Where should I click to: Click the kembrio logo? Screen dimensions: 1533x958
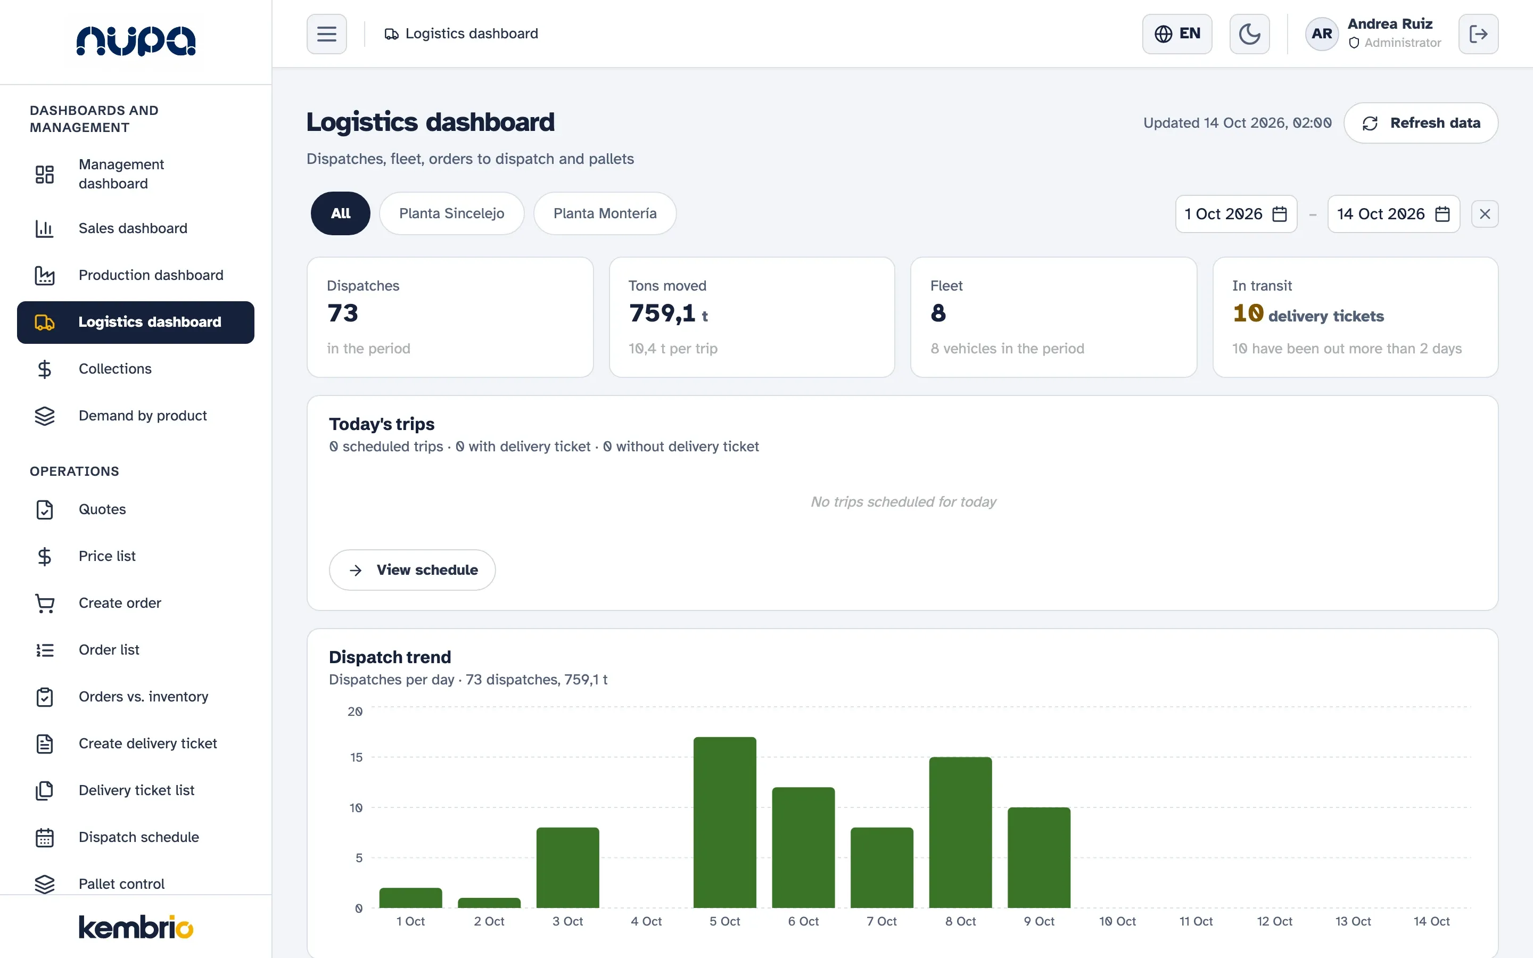136,927
